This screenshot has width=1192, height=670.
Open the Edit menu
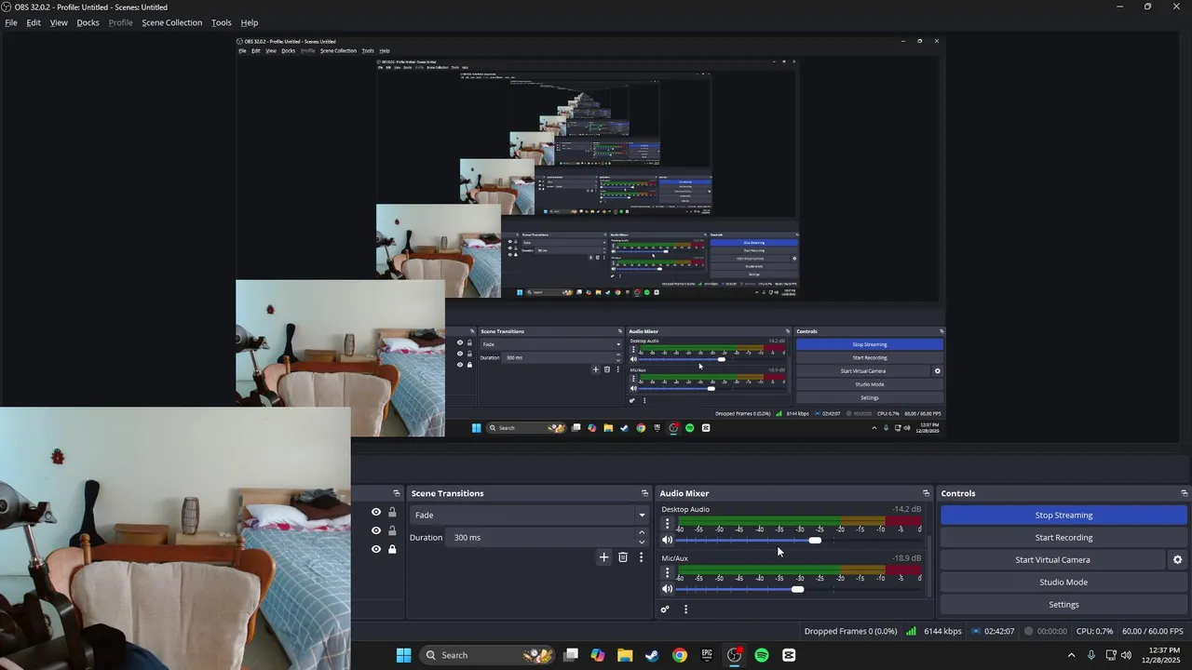click(x=34, y=22)
